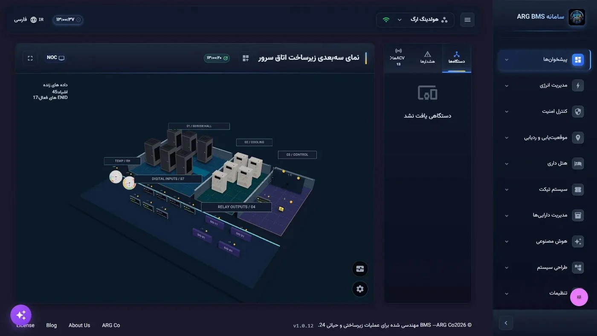Click the Energy Management lightning icon
Image resolution: width=597 pixels, height=336 pixels.
tap(578, 85)
